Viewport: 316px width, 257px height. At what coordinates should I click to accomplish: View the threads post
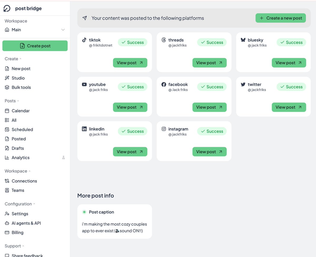click(x=210, y=63)
